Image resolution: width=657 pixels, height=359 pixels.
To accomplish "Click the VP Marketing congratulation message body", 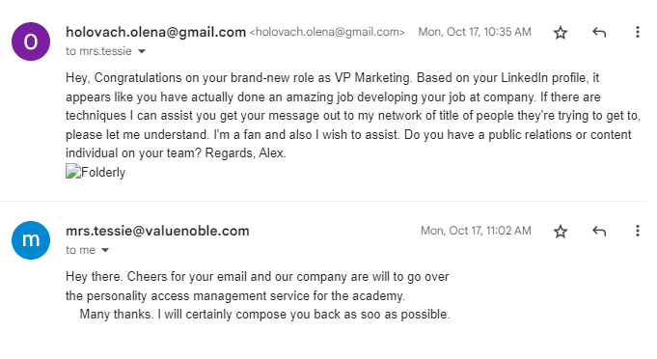I will coord(353,116).
